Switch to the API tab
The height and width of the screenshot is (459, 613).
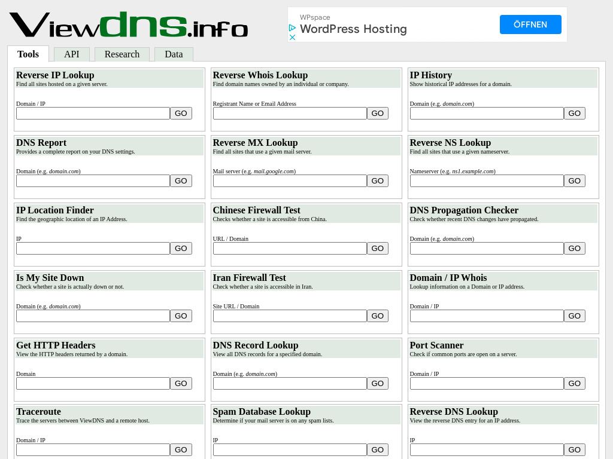[x=72, y=54]
